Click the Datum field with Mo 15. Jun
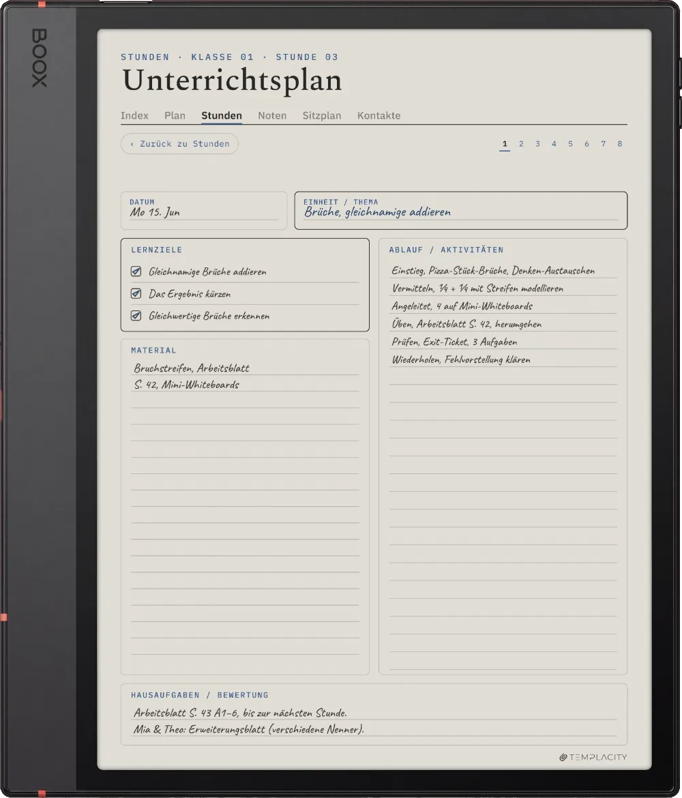The width and height of the screenshot is (682, 798). tap(204, 211)
